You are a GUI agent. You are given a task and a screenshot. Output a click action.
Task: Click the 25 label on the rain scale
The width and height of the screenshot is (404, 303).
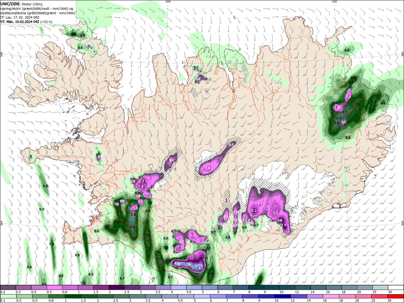point(373,301)
